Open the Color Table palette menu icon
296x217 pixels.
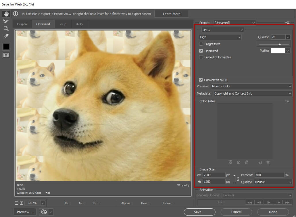point(287,101)
